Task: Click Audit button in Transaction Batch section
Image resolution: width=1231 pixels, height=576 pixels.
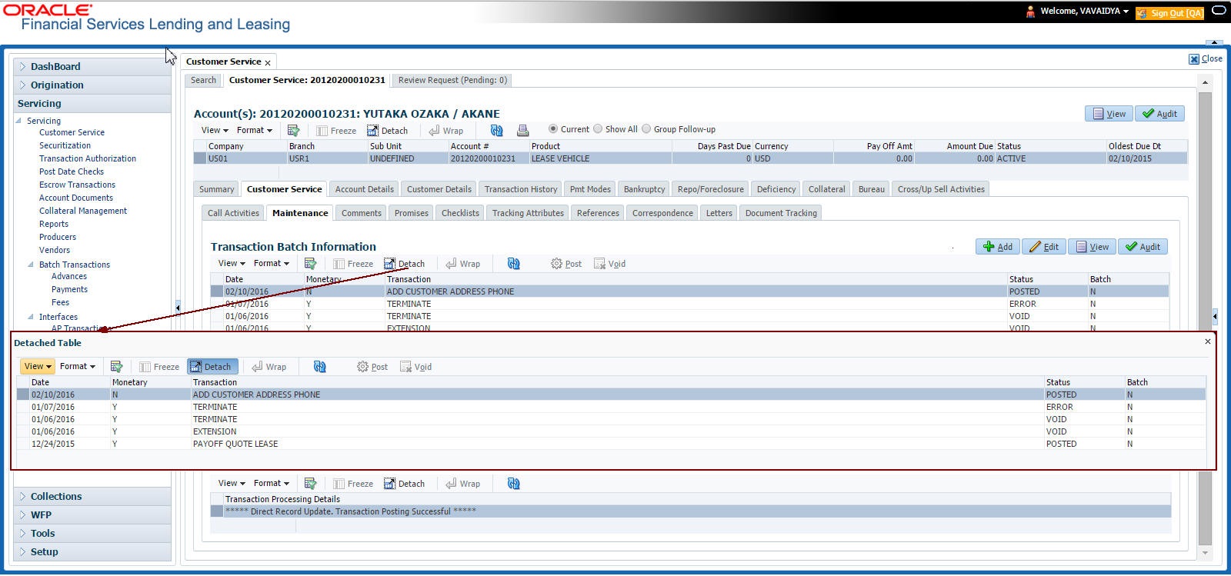Action: point(1143,247)
